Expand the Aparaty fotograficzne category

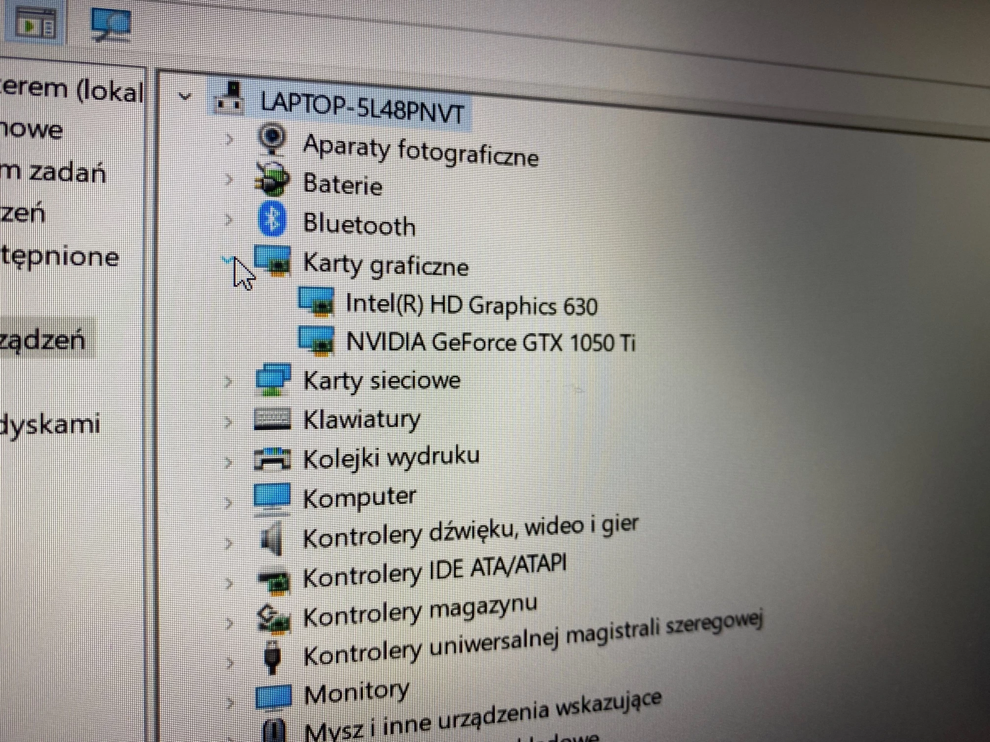pos(229,140)
